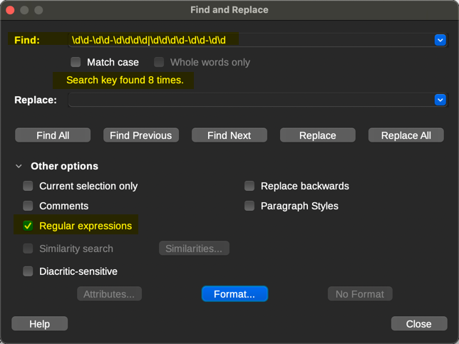The image size is (459, 344).
Task: Click inside the Replace text field
Action: [x=249, y=100]
